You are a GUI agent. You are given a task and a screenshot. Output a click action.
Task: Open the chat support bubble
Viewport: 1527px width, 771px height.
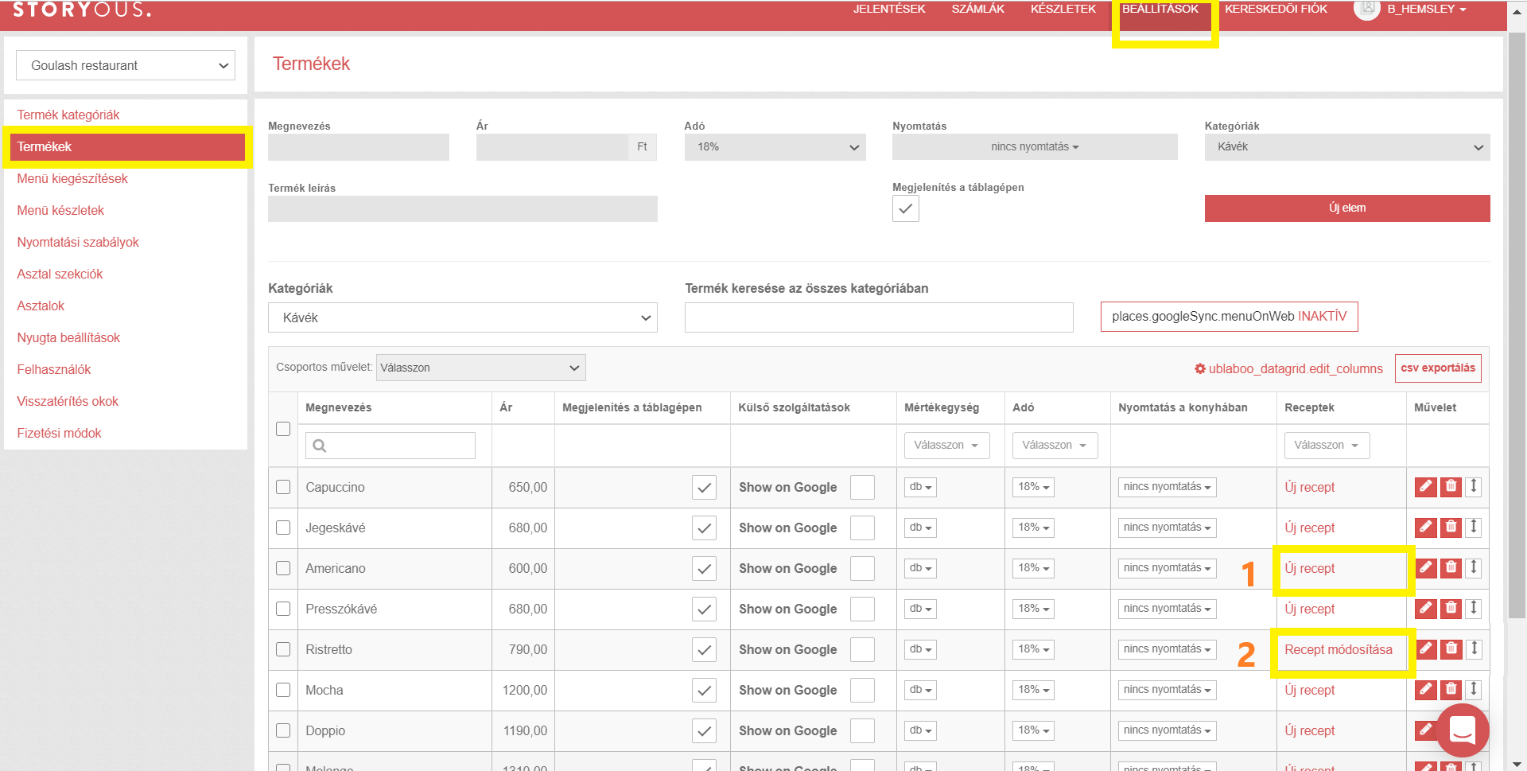tap(1463, 730)
